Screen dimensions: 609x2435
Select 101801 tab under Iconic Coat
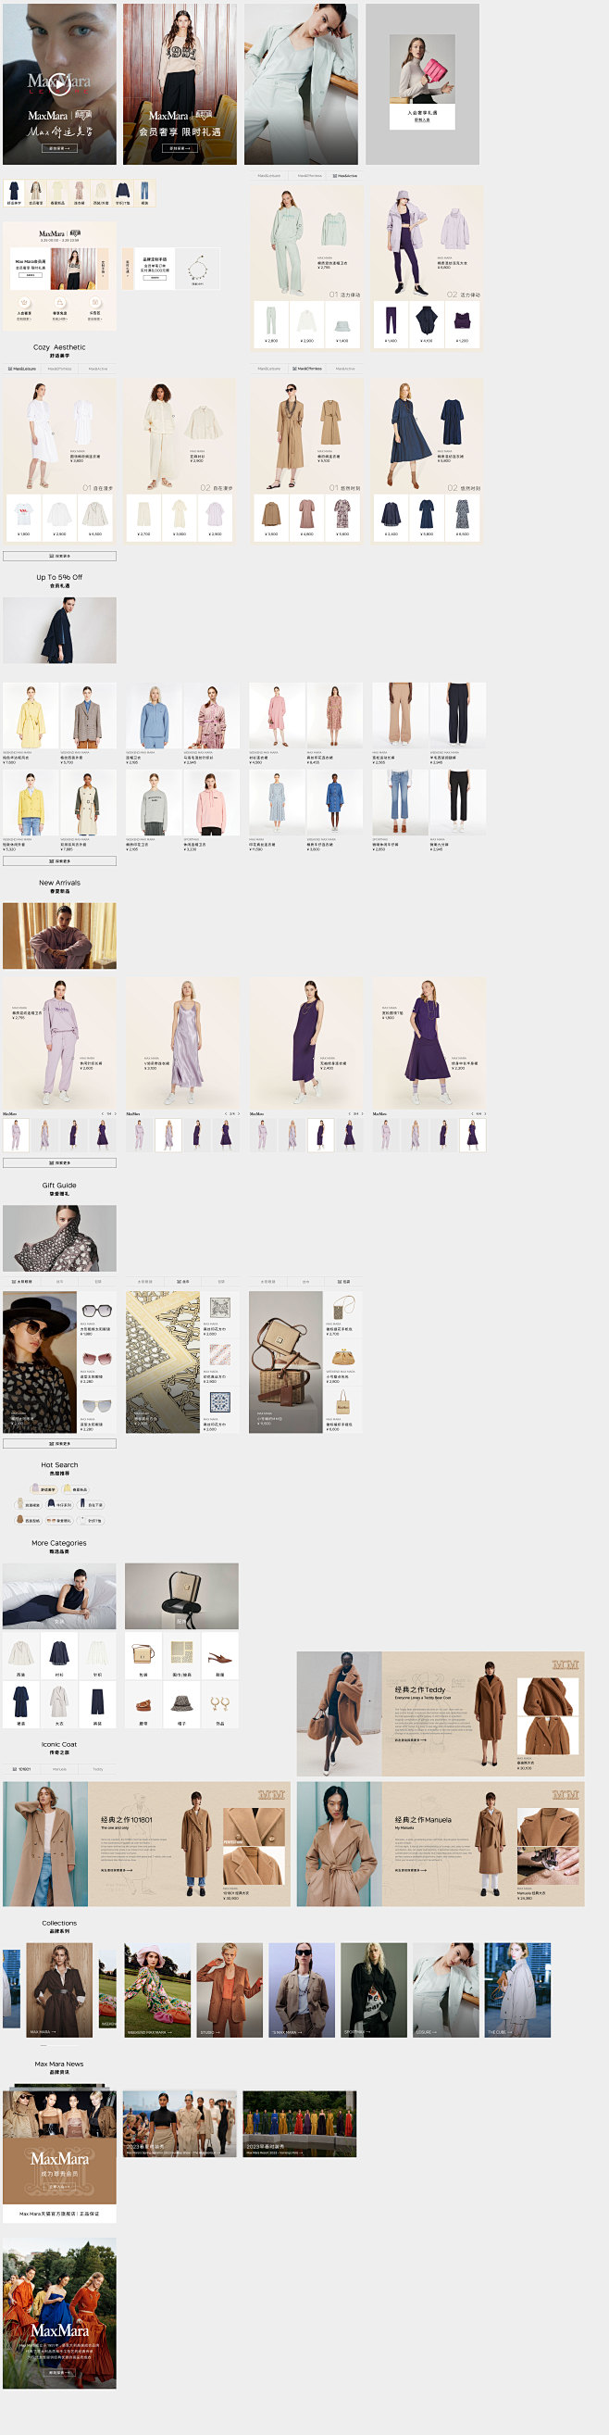pos(21,1768)
